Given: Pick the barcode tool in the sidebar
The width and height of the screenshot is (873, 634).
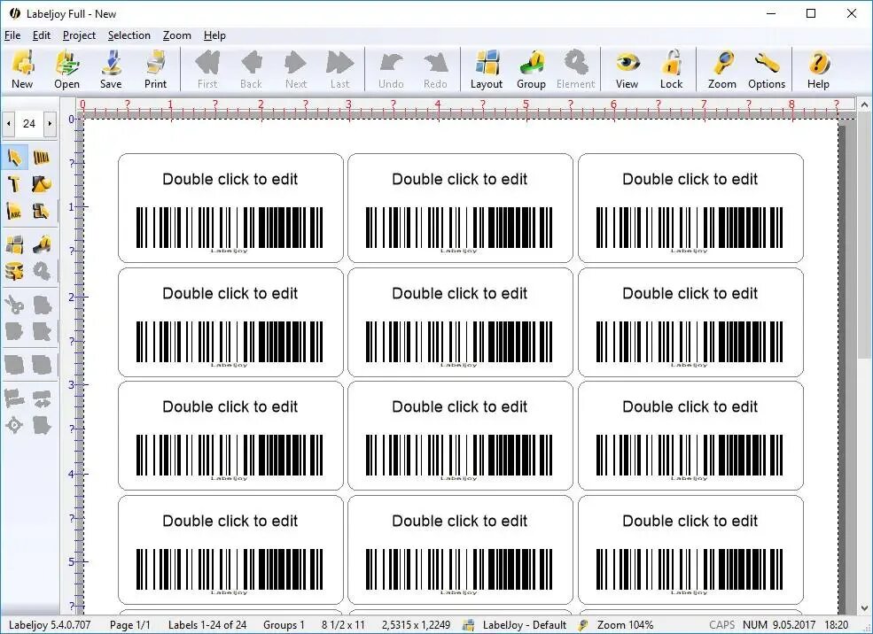Looking at the screenshot, I should (x=42, y=158).
